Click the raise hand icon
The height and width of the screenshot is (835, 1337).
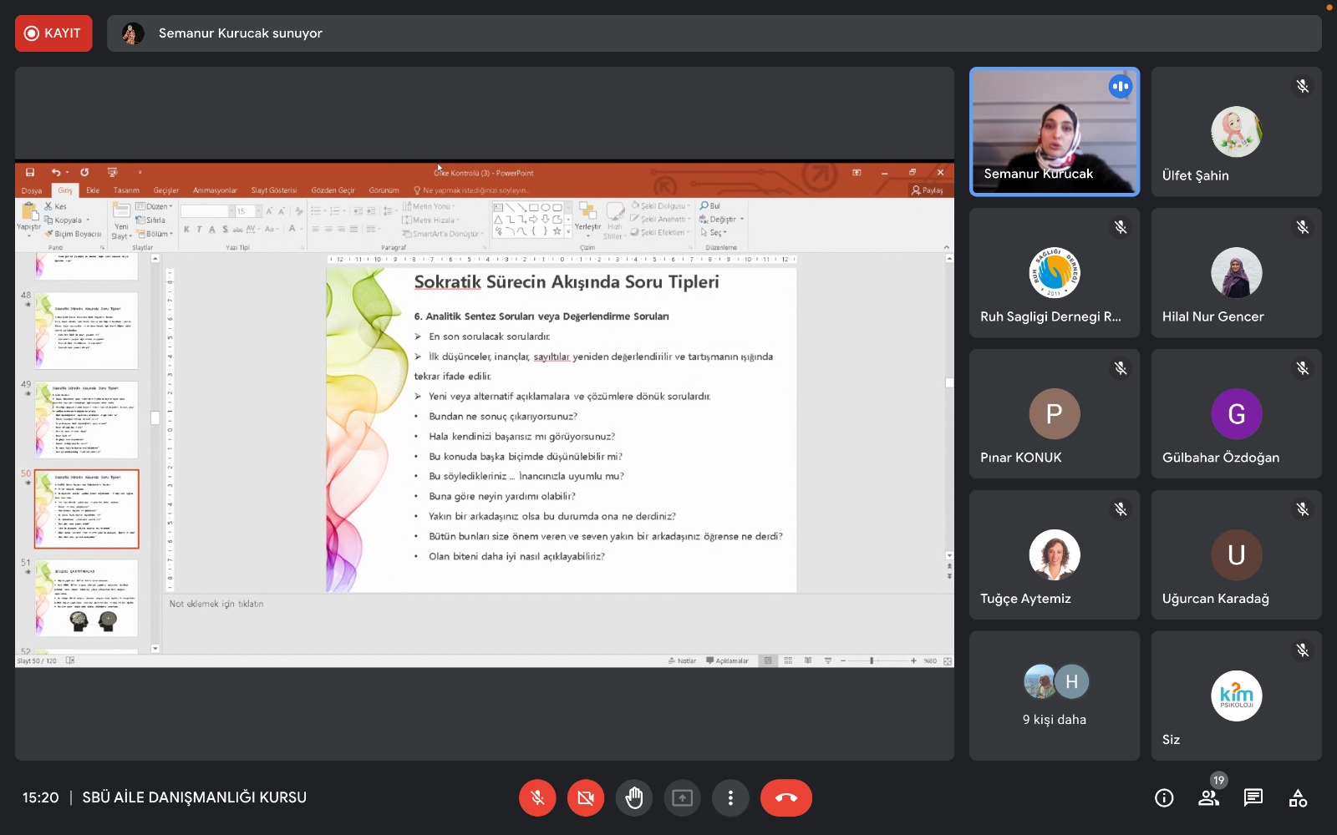[634, 798]
